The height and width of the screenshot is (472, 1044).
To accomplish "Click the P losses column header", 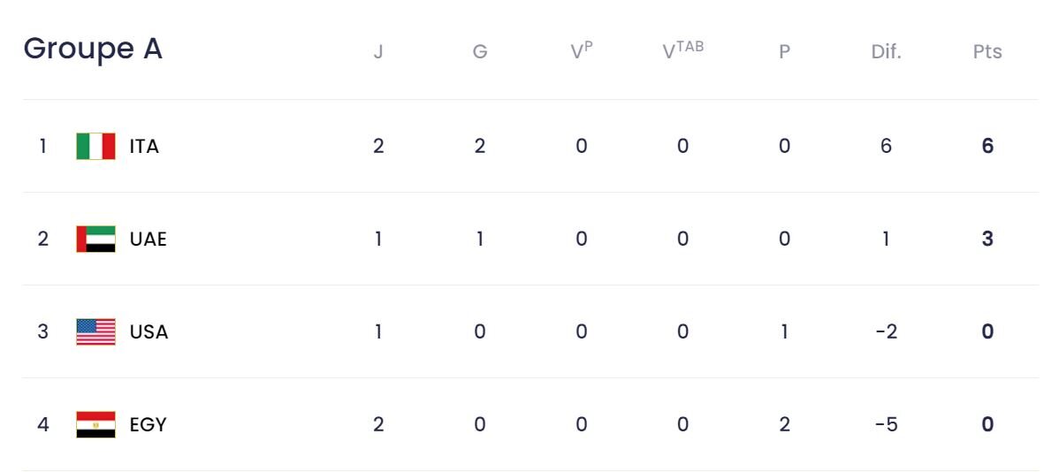I will [784, 52].
